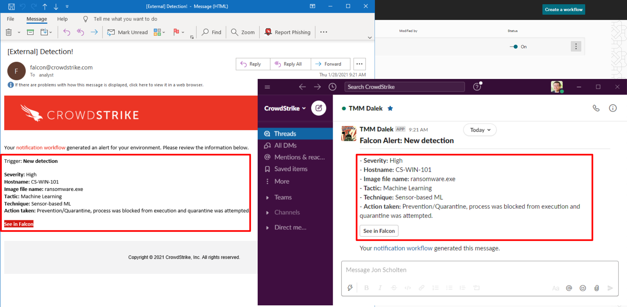Open the Today dropdown above the Slack message
Image resolution: width=627 pixels, height=307 pixels.
(x=479, y=130)
